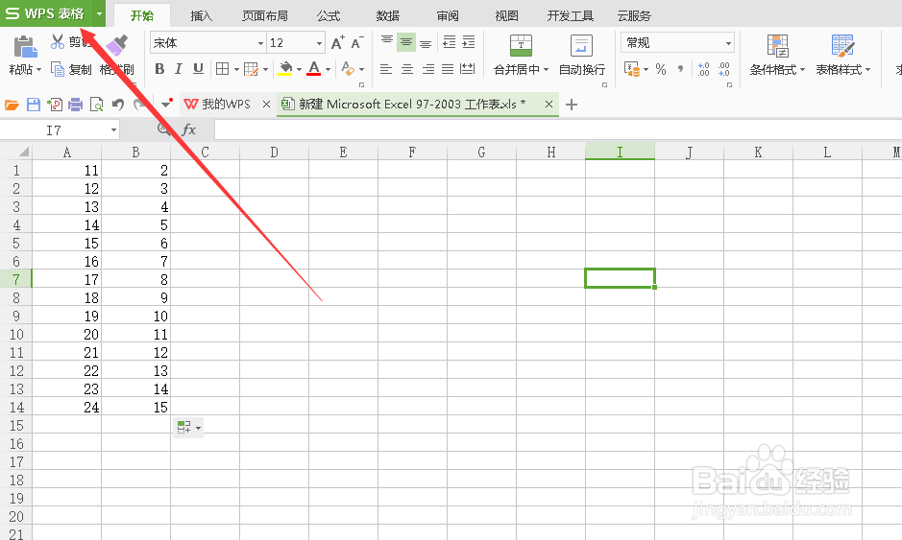Click the Table Style (表格样式) icon
Viewport: 902px width, 540px height.
pyautogui.click(x=842, y=46)
